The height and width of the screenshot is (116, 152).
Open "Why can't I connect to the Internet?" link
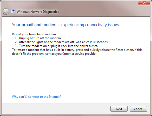coord(36,97)
